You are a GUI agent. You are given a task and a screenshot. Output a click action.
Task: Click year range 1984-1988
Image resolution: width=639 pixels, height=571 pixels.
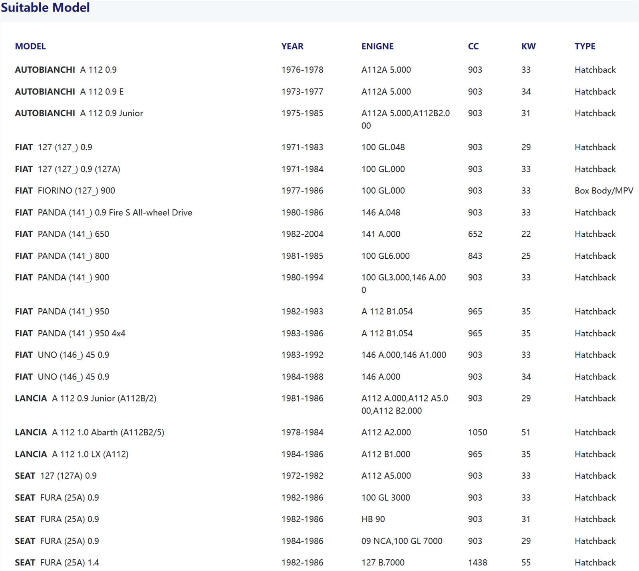[302, 377]
